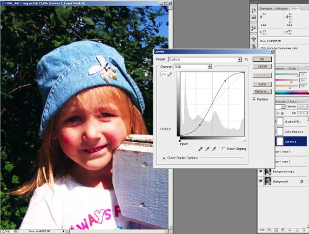Click the Opacity value field
The width and height of the screenshot is (309, 234).
[x=302, y=106]
